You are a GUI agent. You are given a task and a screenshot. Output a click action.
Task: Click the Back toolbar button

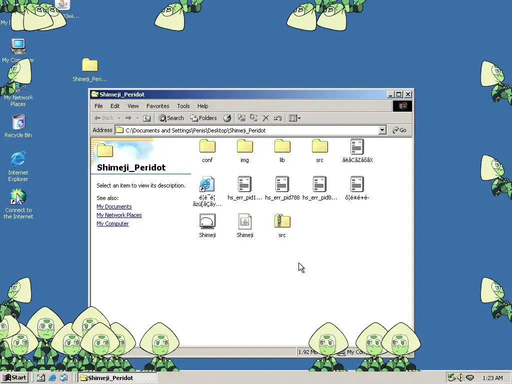104,118
